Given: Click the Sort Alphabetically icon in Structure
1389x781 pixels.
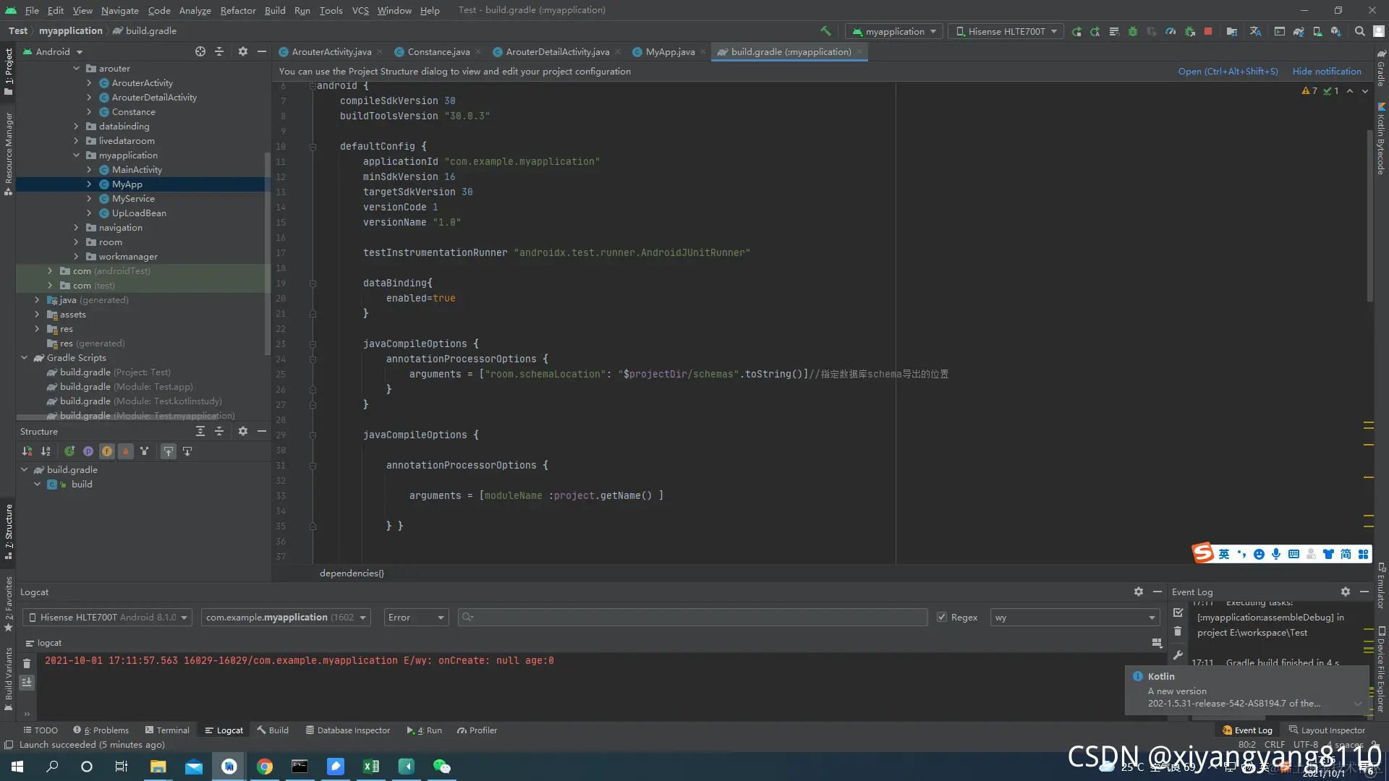Looking at the screenshot, I should (x=46, y=451).
